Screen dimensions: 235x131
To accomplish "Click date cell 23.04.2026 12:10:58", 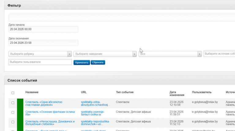I will tap(176, 103).
